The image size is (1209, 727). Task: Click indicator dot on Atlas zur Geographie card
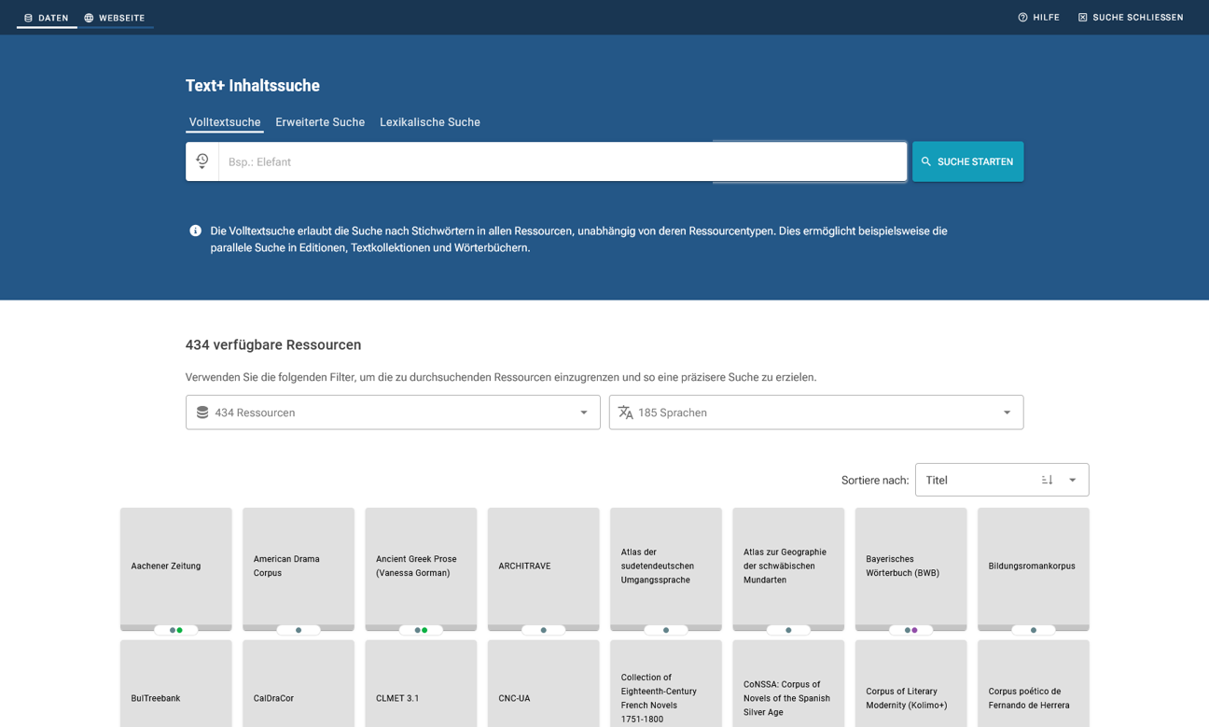point(788,630)
